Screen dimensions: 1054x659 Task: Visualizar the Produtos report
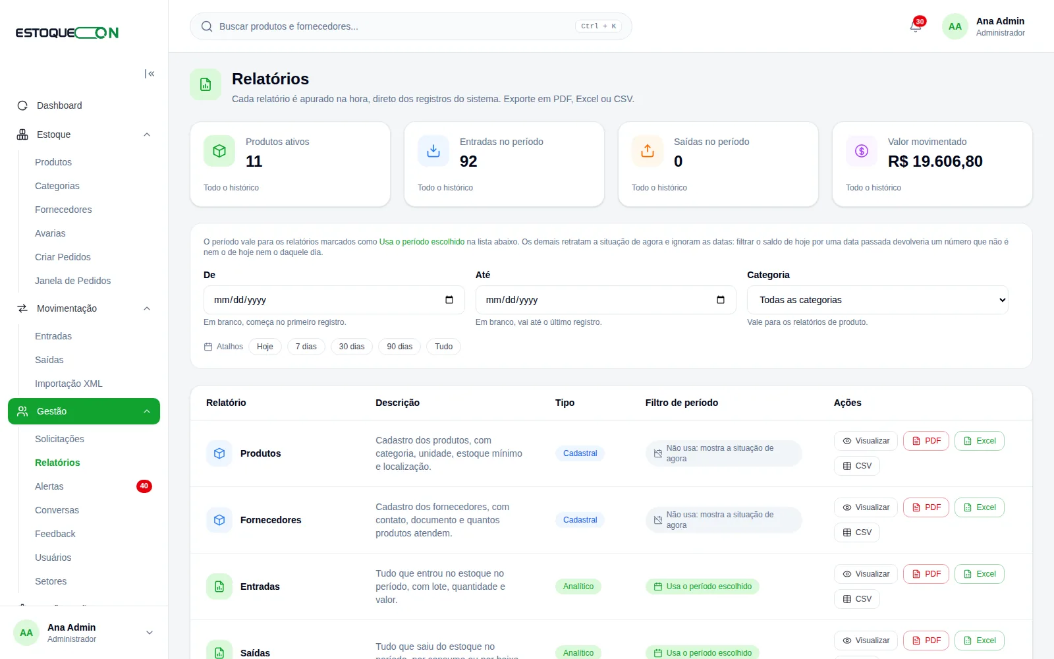tap(866, 441)
